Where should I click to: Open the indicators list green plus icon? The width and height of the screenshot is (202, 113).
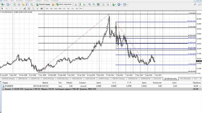pyautogui.click(x=113, y=4)
